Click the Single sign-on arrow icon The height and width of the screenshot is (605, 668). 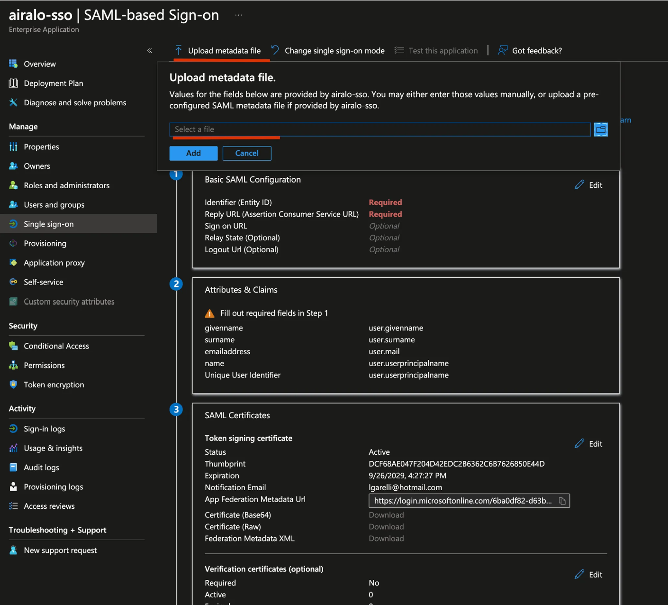coord(13,224)
